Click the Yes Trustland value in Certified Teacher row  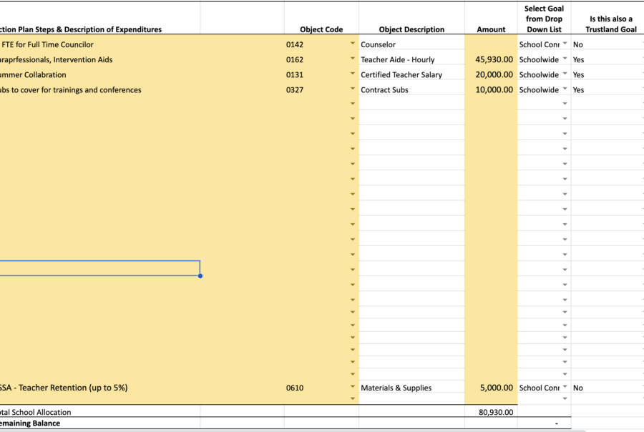point(578,74)
